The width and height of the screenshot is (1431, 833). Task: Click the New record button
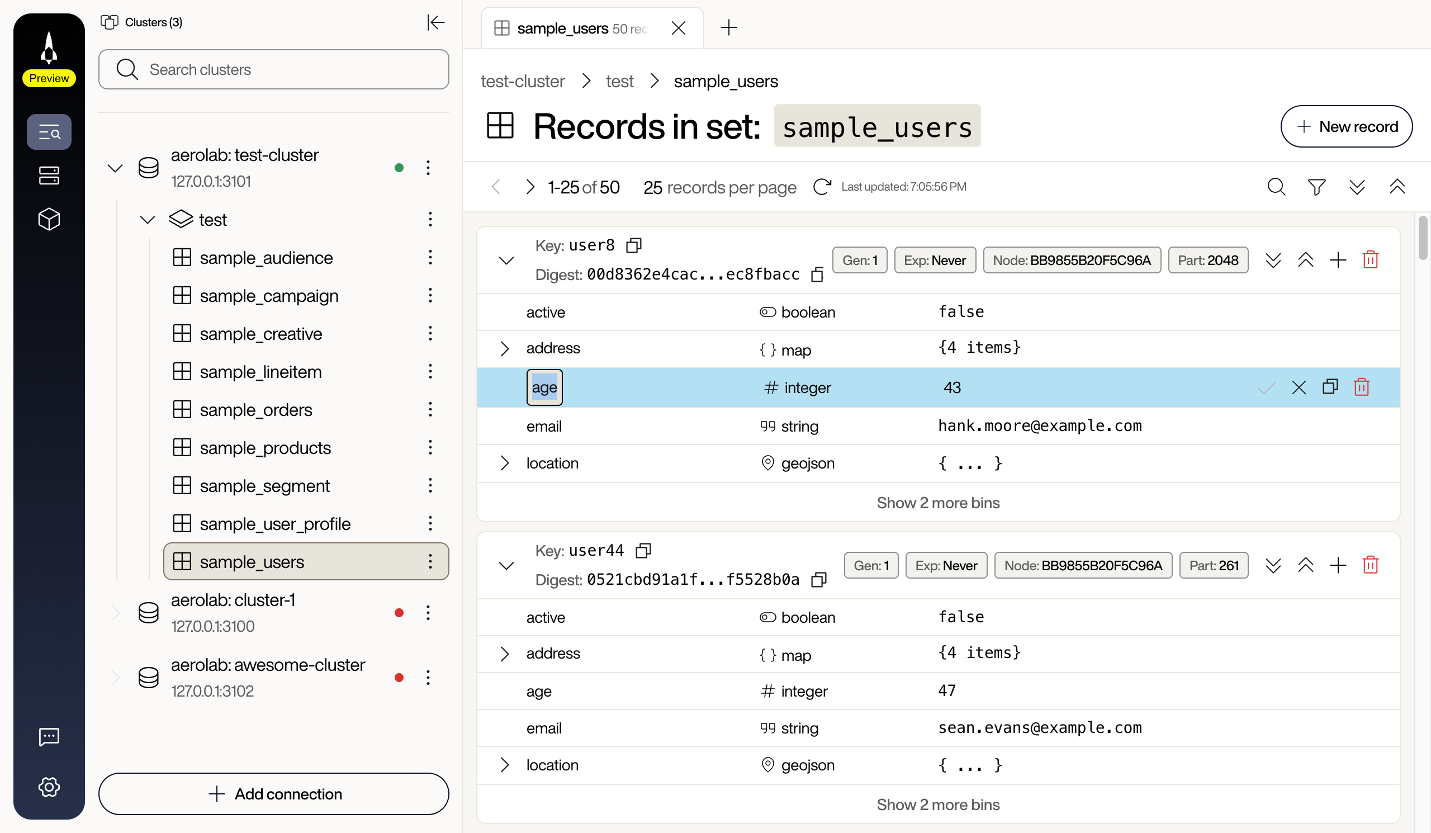[x=1346, y=126]
